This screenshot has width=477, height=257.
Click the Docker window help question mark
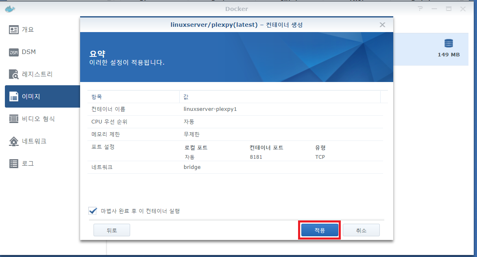click(420, 9)
